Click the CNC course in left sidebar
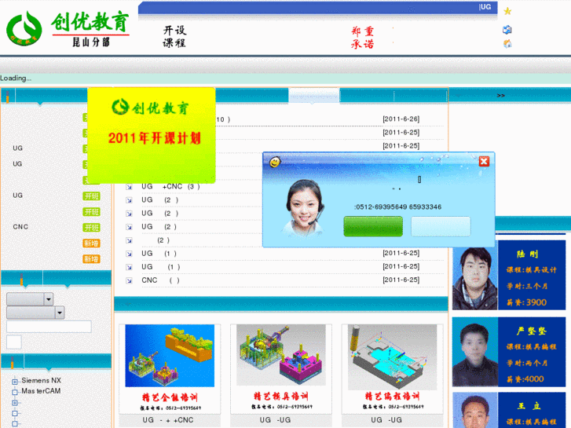The image size is (571, 428). coord(20,227)
